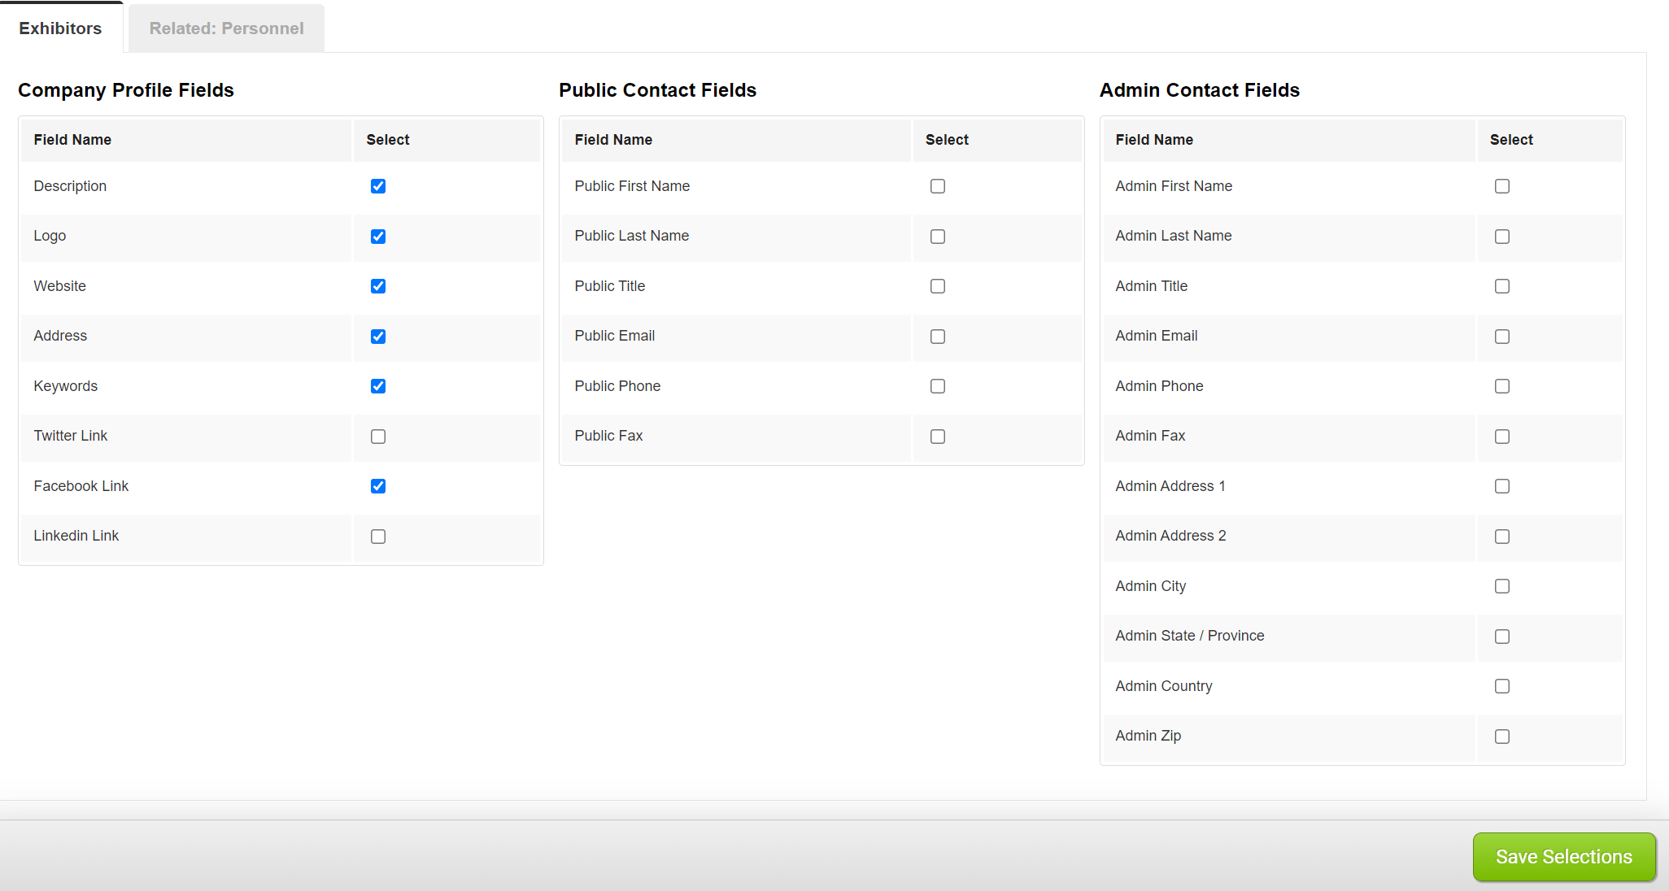Select the Admin Fax checkbox
This screenshot has height=891, width=1669.
click(x=1502, y=437)
